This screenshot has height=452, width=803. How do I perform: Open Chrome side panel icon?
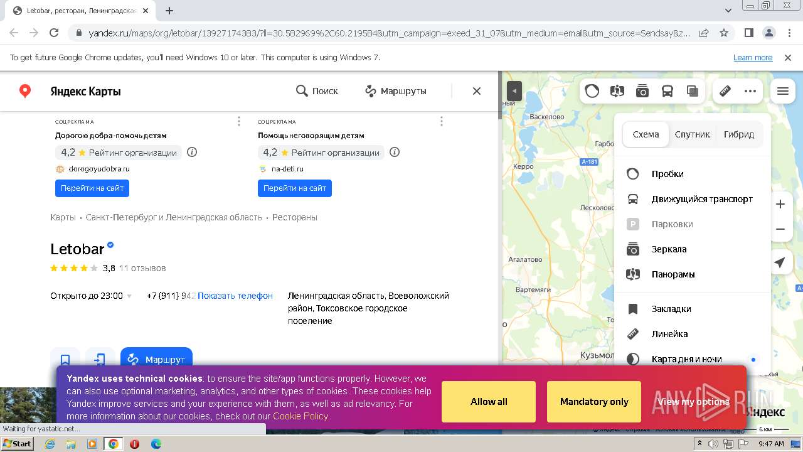tap(748, 33)
